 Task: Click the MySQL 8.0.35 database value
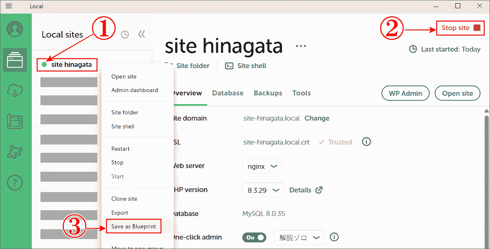[263, 214]
